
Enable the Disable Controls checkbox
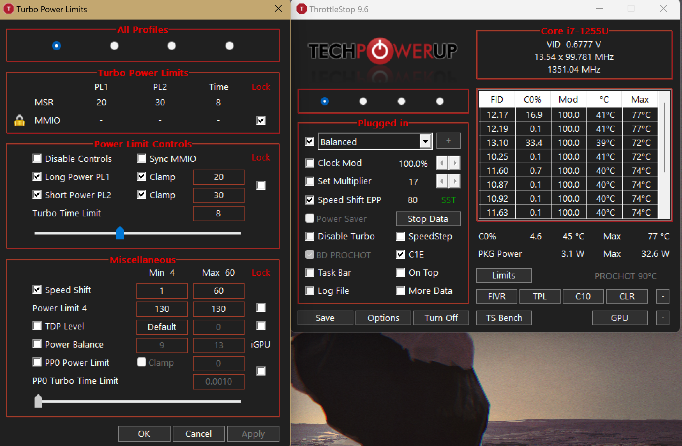click(37, 158)
